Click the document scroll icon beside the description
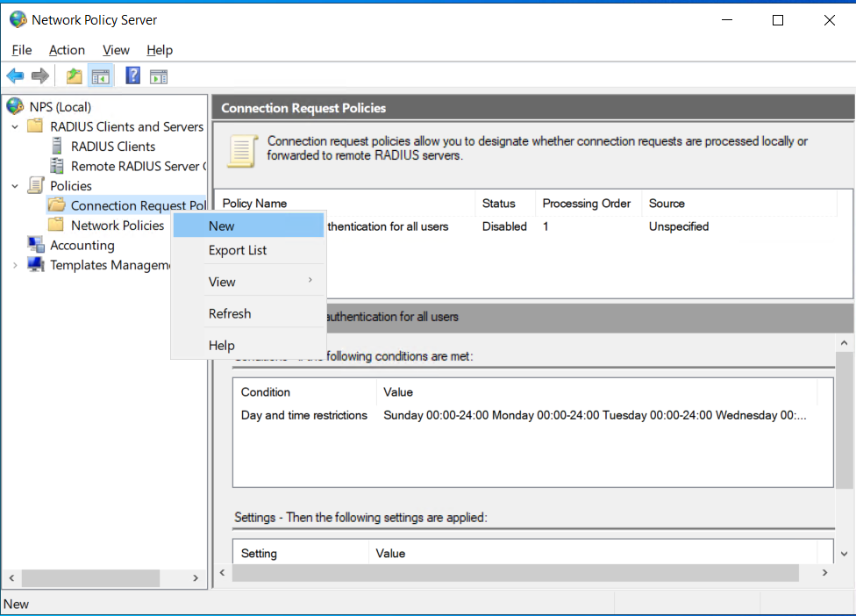The height and width of the screenshot is (616, 856). [243, 151]
